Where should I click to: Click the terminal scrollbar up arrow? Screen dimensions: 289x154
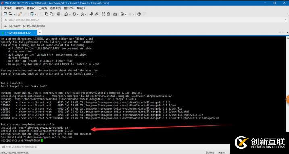(x=287, y=38)
